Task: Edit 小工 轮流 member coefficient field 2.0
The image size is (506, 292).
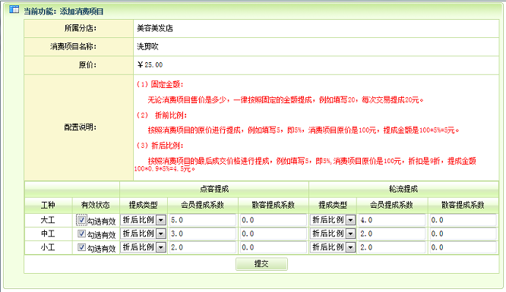Action: 392,247
